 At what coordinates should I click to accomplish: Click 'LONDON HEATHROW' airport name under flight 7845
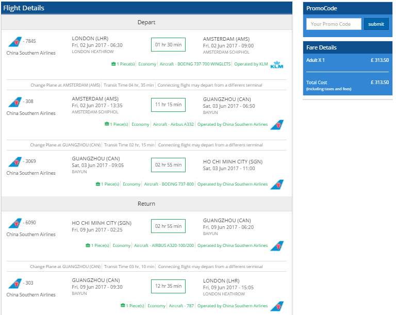[93, 52]
